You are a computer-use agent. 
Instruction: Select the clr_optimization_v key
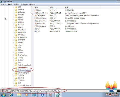pyautogui.click(x=24, y=85)
